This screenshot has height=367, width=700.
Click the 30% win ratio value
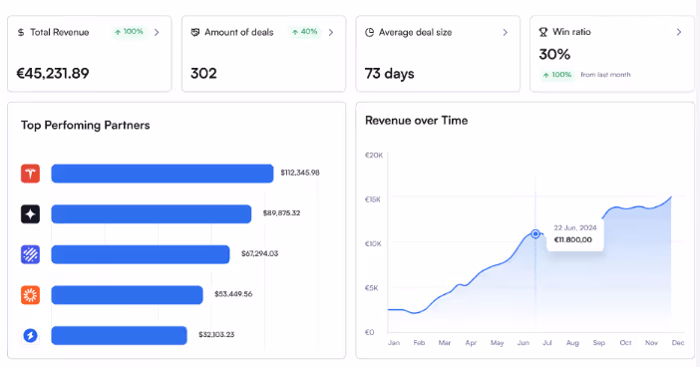tap(554, 55)
